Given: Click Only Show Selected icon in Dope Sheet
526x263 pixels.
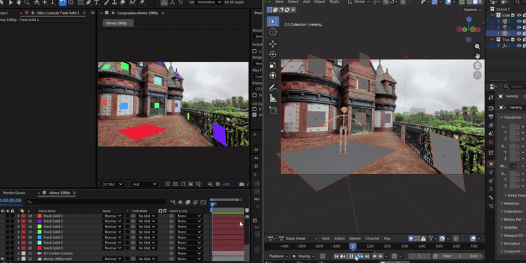Looking at the screenshot, I should [411, 239].
